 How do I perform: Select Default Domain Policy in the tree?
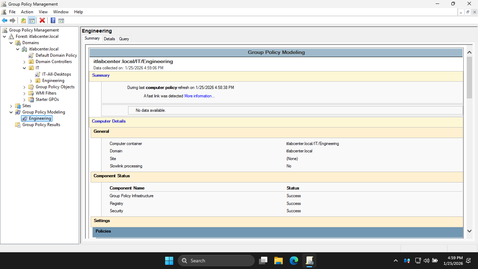[56, 55]
